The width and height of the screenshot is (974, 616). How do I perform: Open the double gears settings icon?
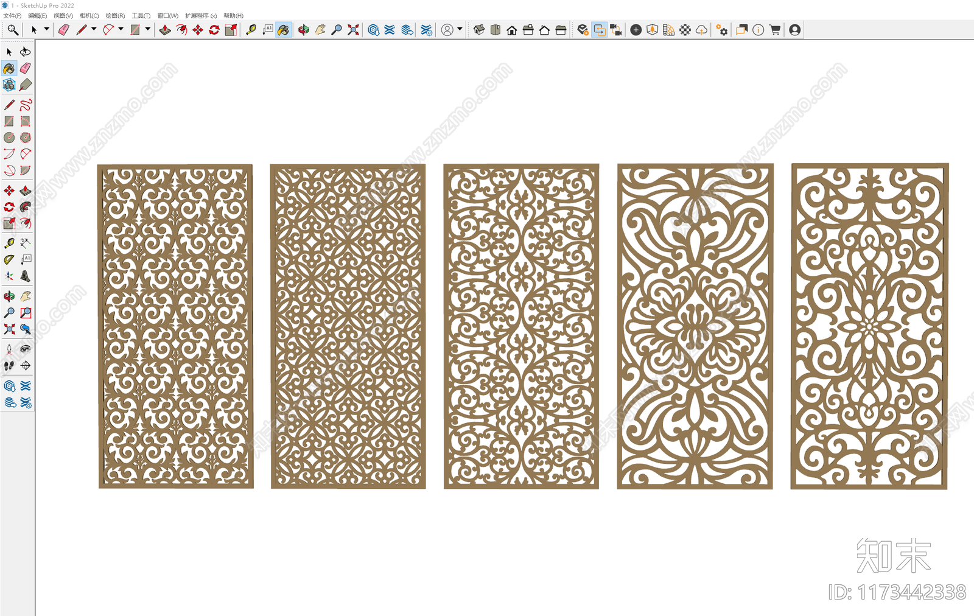pos(722,30)
